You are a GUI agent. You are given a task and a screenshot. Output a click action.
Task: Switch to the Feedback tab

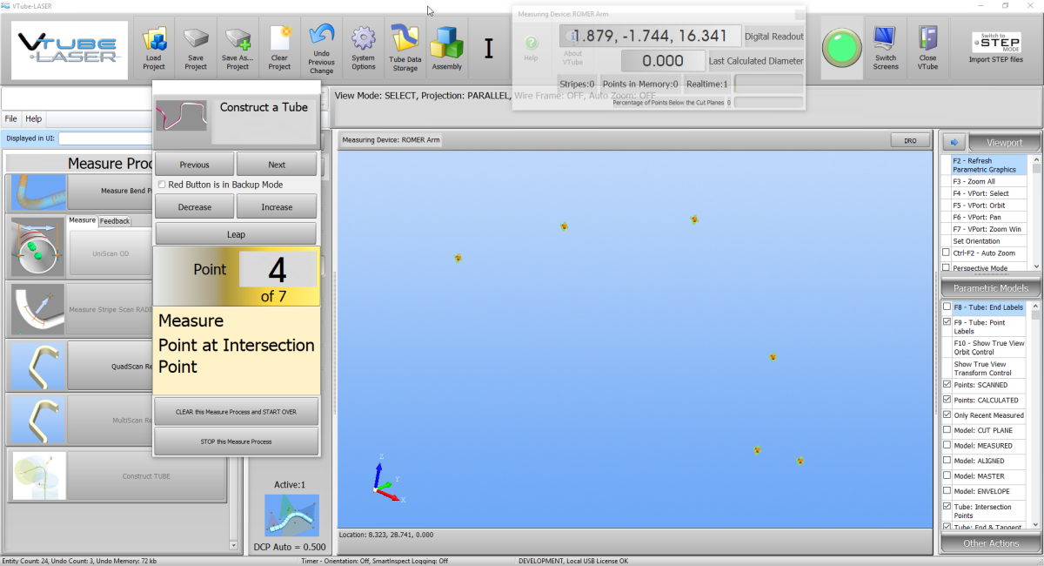tap(114, 221)
